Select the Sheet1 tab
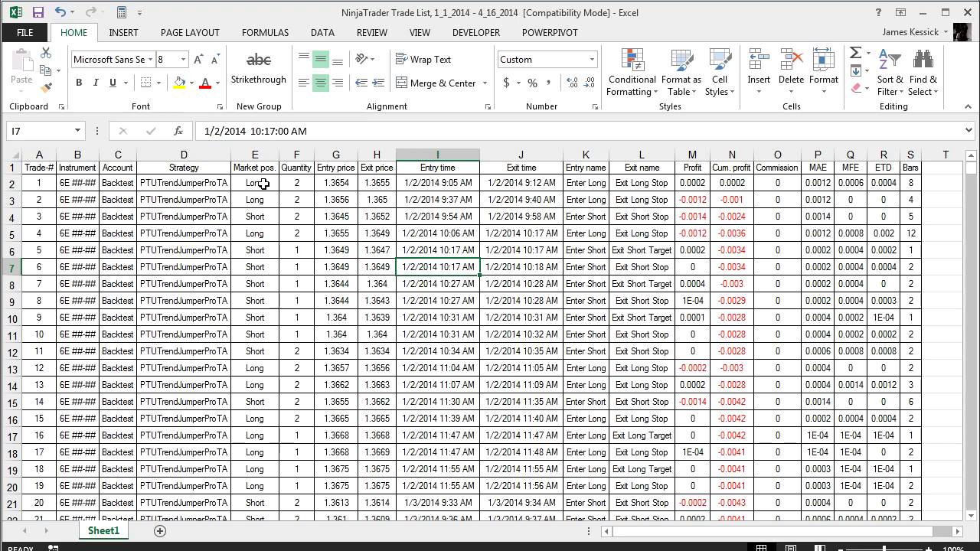 (x=103, y=530)
